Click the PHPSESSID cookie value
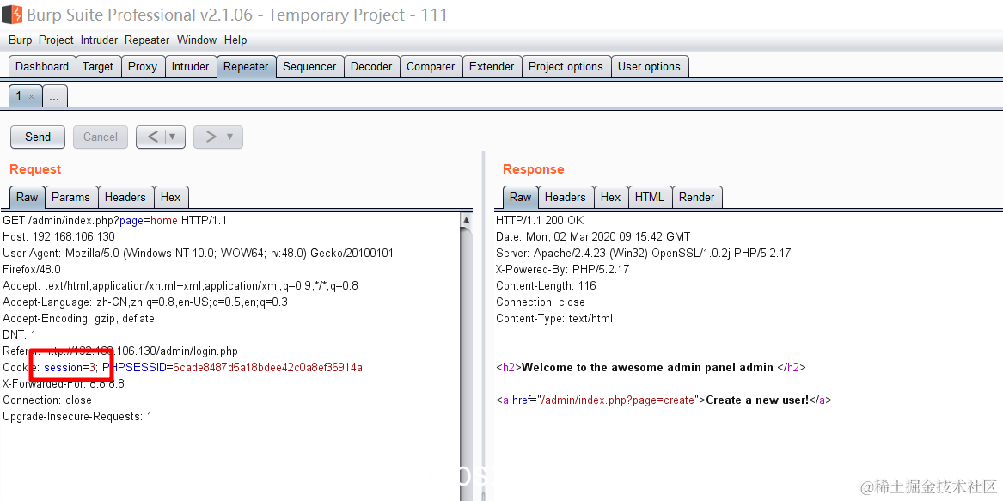 click(268, 367)
